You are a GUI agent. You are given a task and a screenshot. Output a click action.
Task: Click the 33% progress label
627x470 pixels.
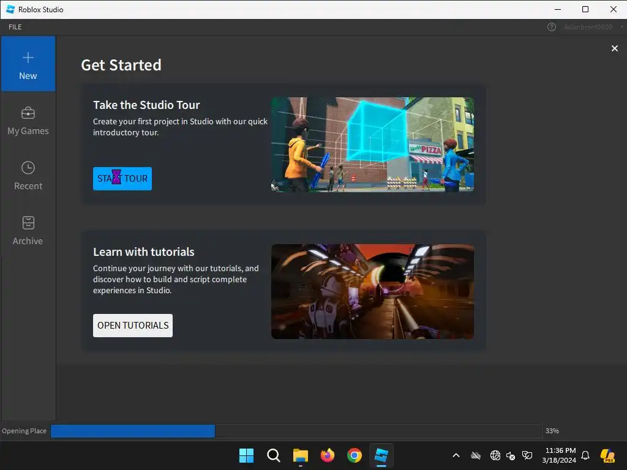[x=552, y=431]
